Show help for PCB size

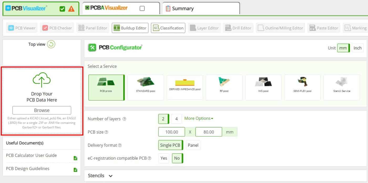coord(106,132)
